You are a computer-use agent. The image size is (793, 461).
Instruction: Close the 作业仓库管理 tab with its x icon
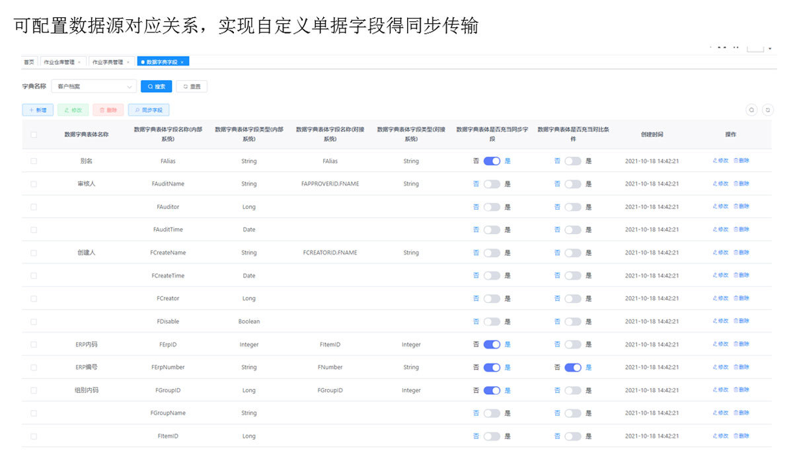pos(79,62)
